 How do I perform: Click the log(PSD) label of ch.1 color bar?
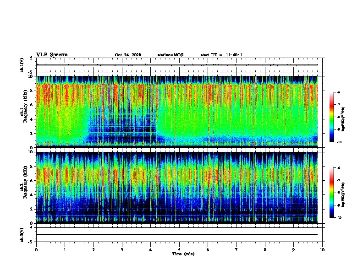pyautogui.click(x=343, y=119)
